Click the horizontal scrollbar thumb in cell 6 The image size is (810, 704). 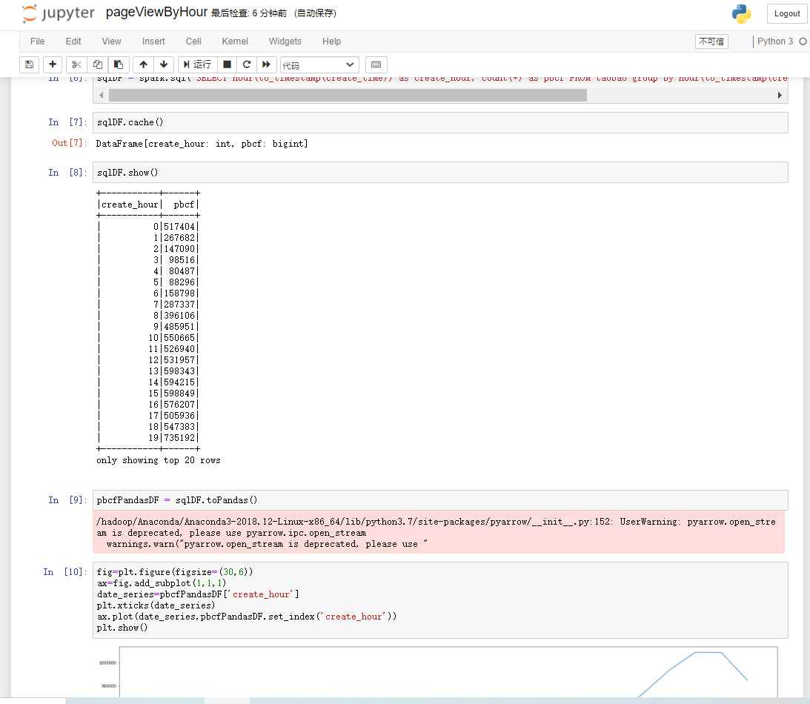pyautogui.click(x=348, y=95)
